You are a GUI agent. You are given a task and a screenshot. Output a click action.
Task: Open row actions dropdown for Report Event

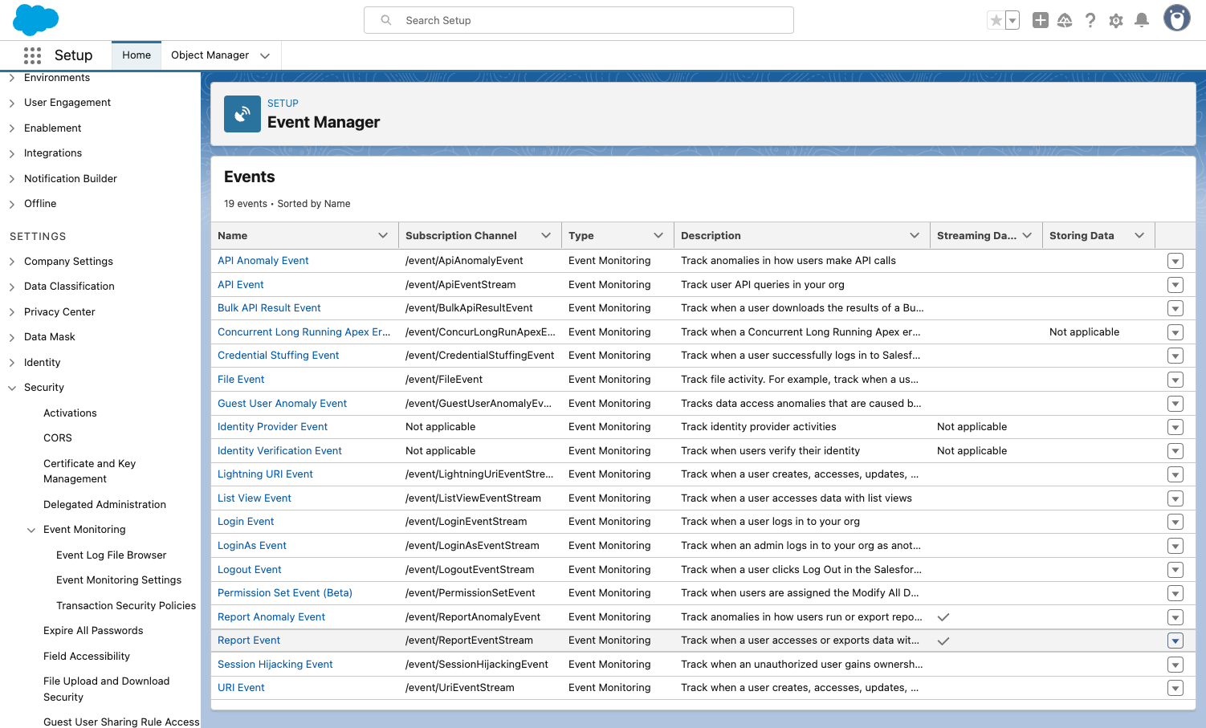[1175, 641]
